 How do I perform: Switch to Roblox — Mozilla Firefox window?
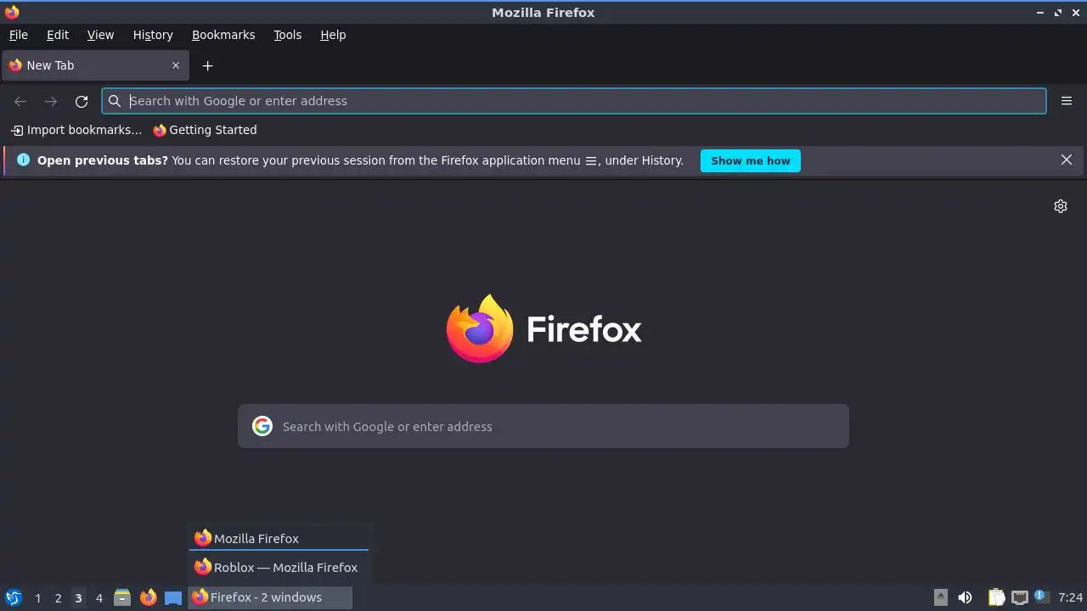279,567
